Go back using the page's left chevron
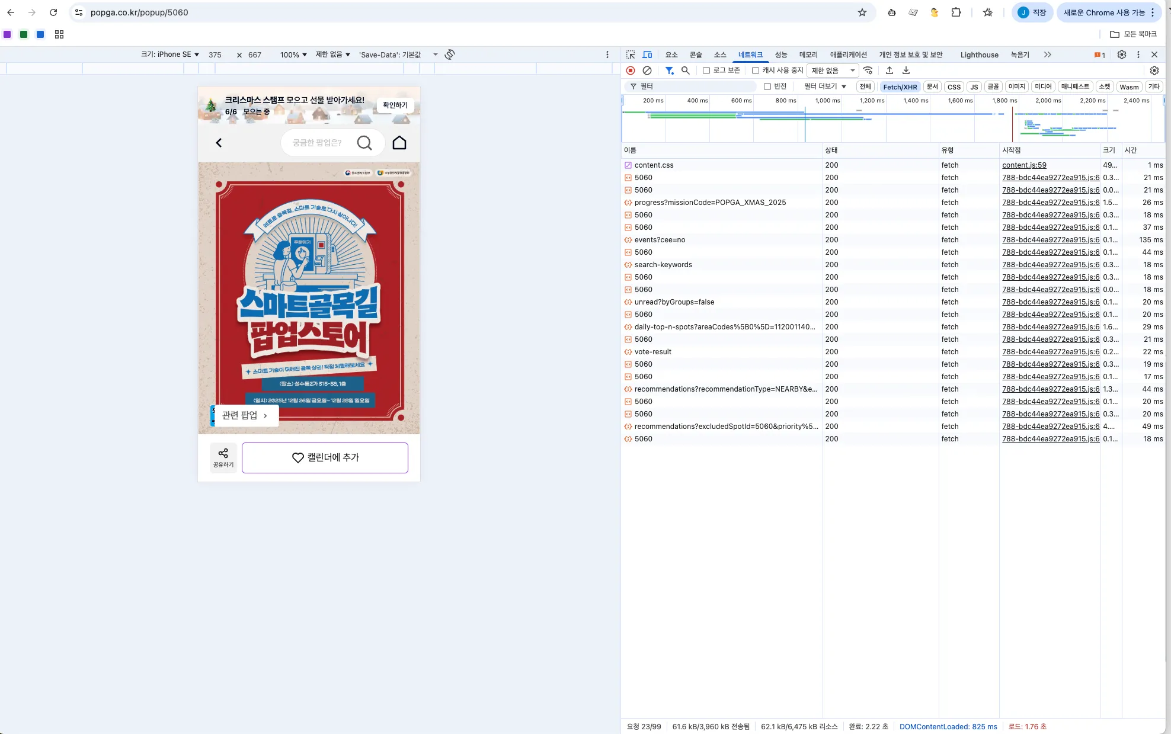 click(219, 143)
